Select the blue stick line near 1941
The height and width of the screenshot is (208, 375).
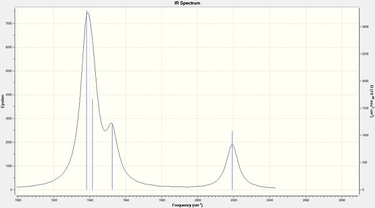click(x=92, y=144)
